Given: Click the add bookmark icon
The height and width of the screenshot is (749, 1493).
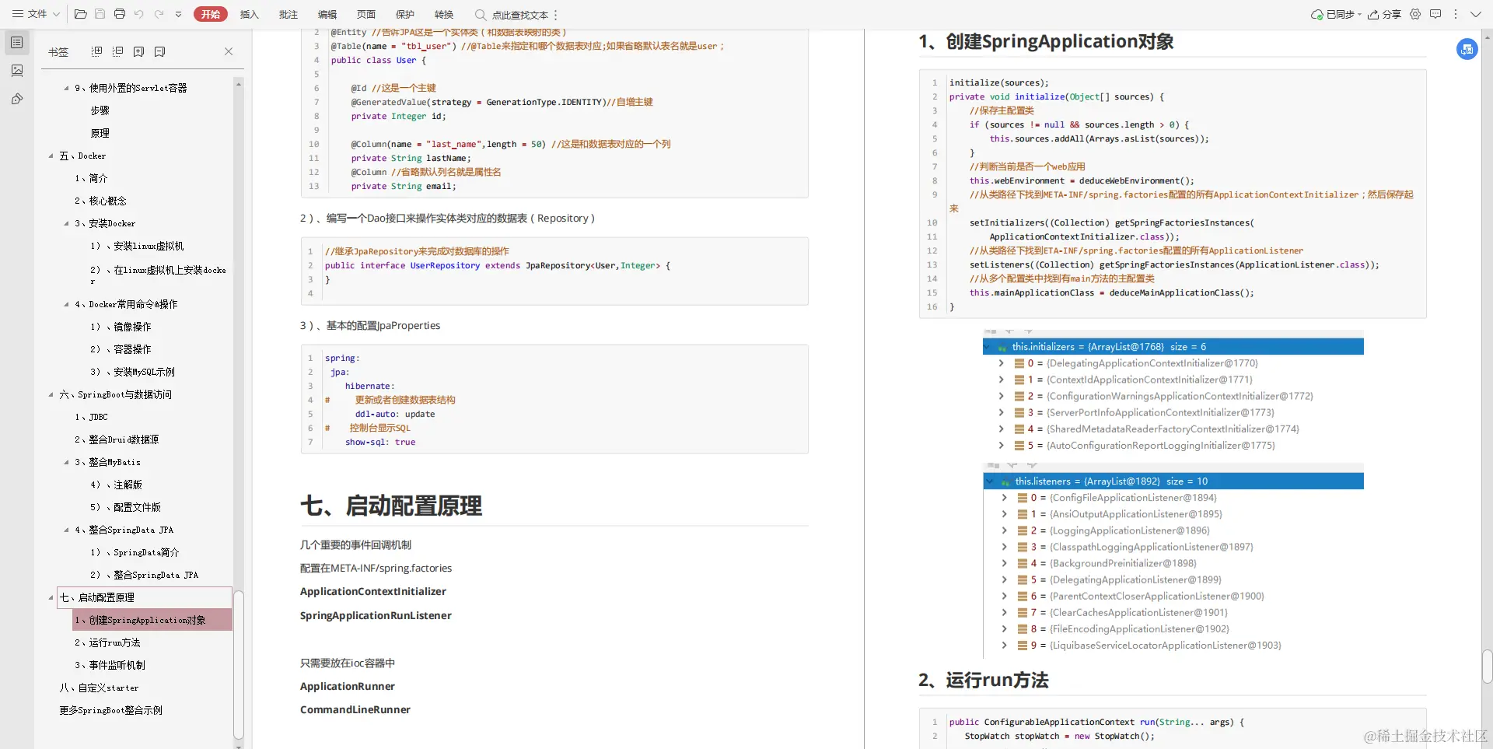Looking at the screenshot, I should tap(138, 51).
